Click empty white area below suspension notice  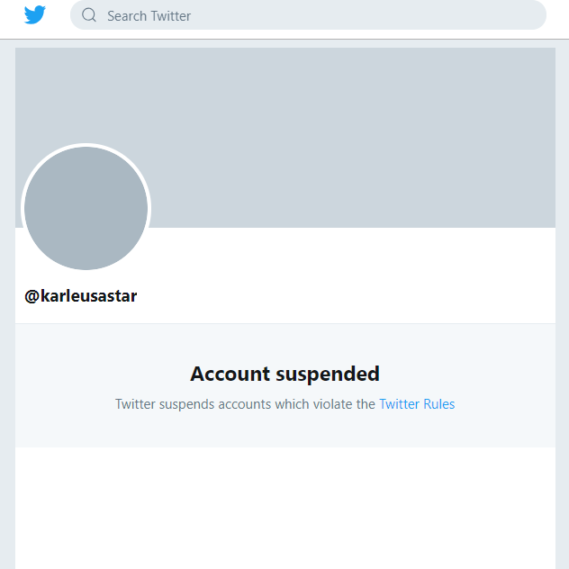[285, 508]
